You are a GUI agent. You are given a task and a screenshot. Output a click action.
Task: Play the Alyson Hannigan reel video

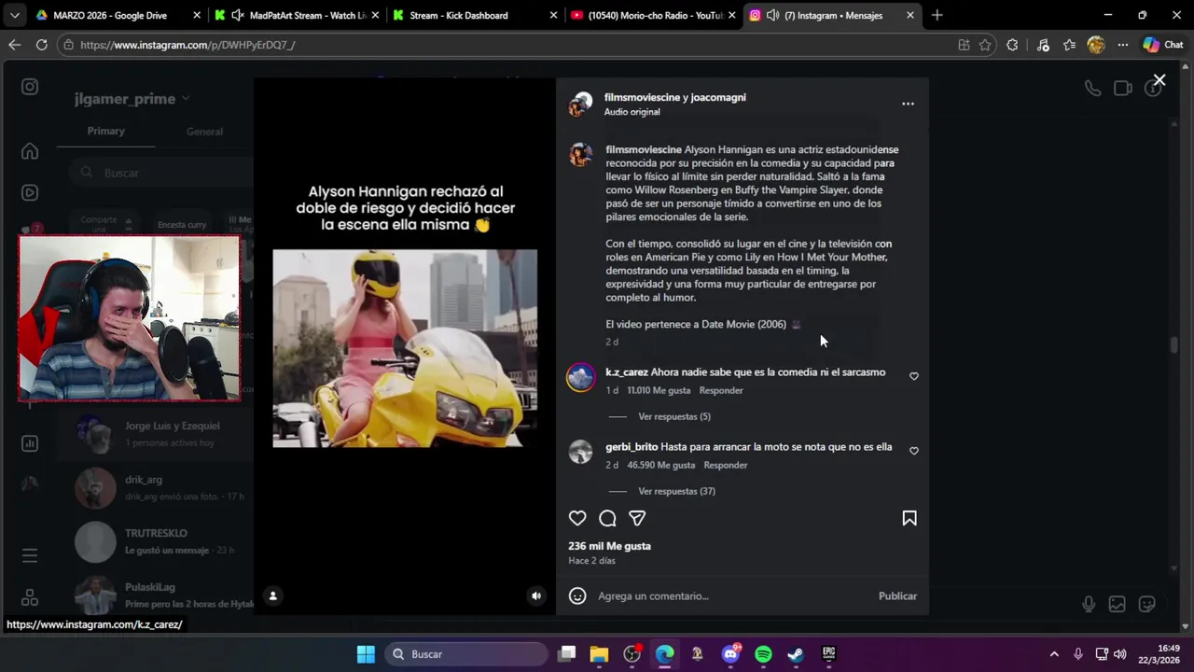click(x=405, y=348)
